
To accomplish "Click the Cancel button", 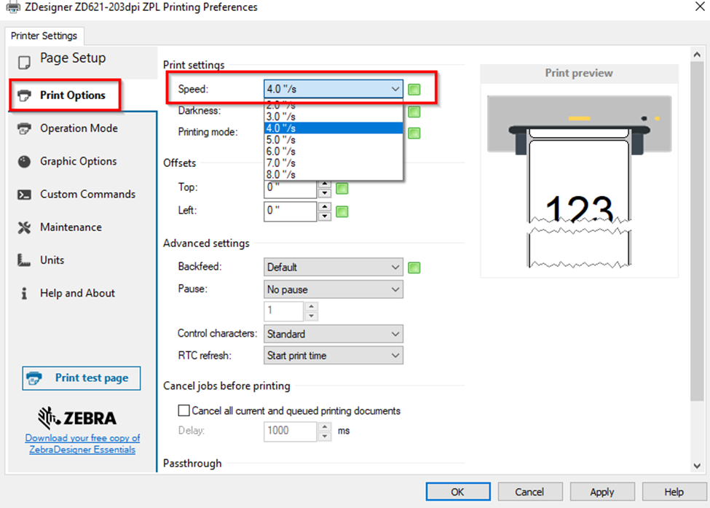I will [530, 492].
